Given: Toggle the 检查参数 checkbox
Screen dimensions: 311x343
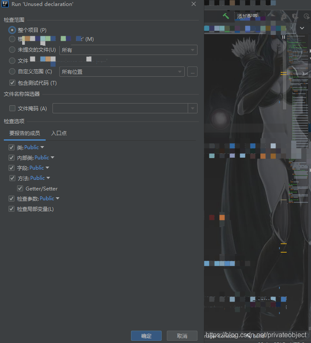Looking at the screenshot, I should coord(12,199).
